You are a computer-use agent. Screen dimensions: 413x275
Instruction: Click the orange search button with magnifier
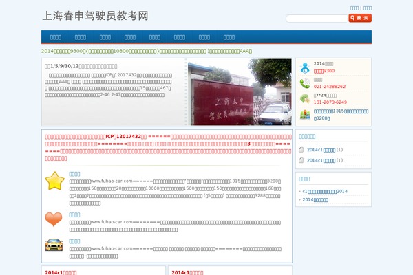coord(360,18)
